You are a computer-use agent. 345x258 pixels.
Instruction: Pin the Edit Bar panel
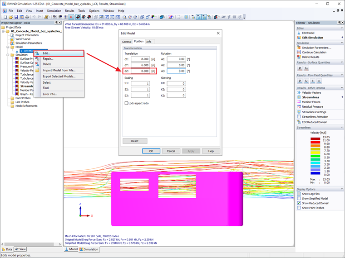pyautogui.click(x=339, y=23)
